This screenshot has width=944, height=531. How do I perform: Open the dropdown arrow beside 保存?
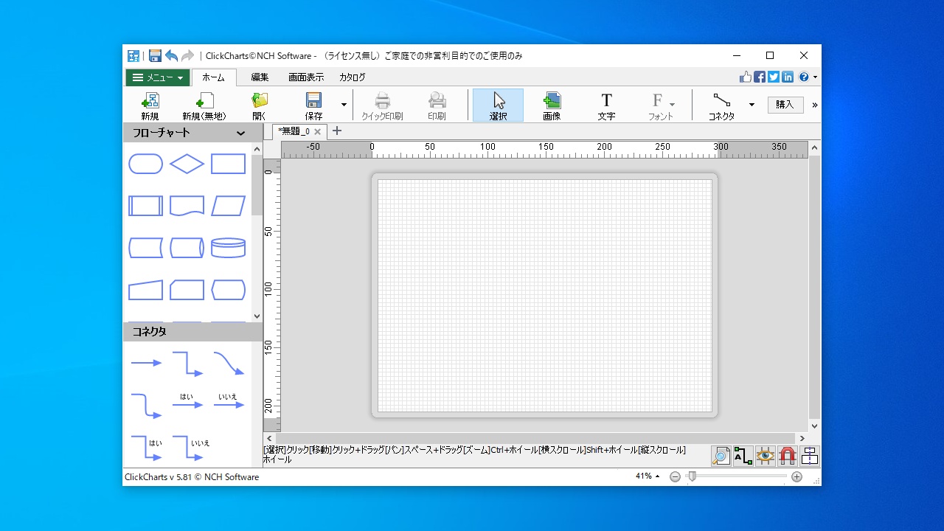tap(344, 105)
